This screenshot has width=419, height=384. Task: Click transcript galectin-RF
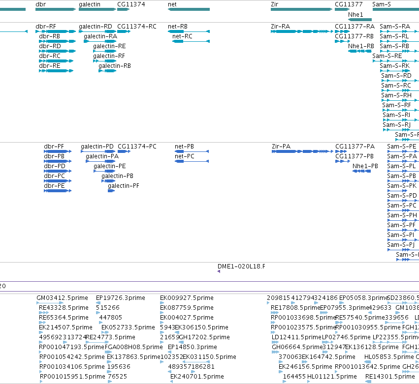coord(109,56)
